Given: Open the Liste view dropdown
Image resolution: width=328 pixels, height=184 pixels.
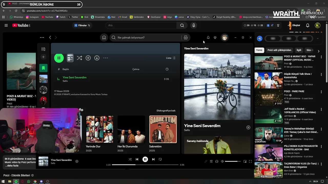Looking at the screenshot, I should click(x=171, y=58).
